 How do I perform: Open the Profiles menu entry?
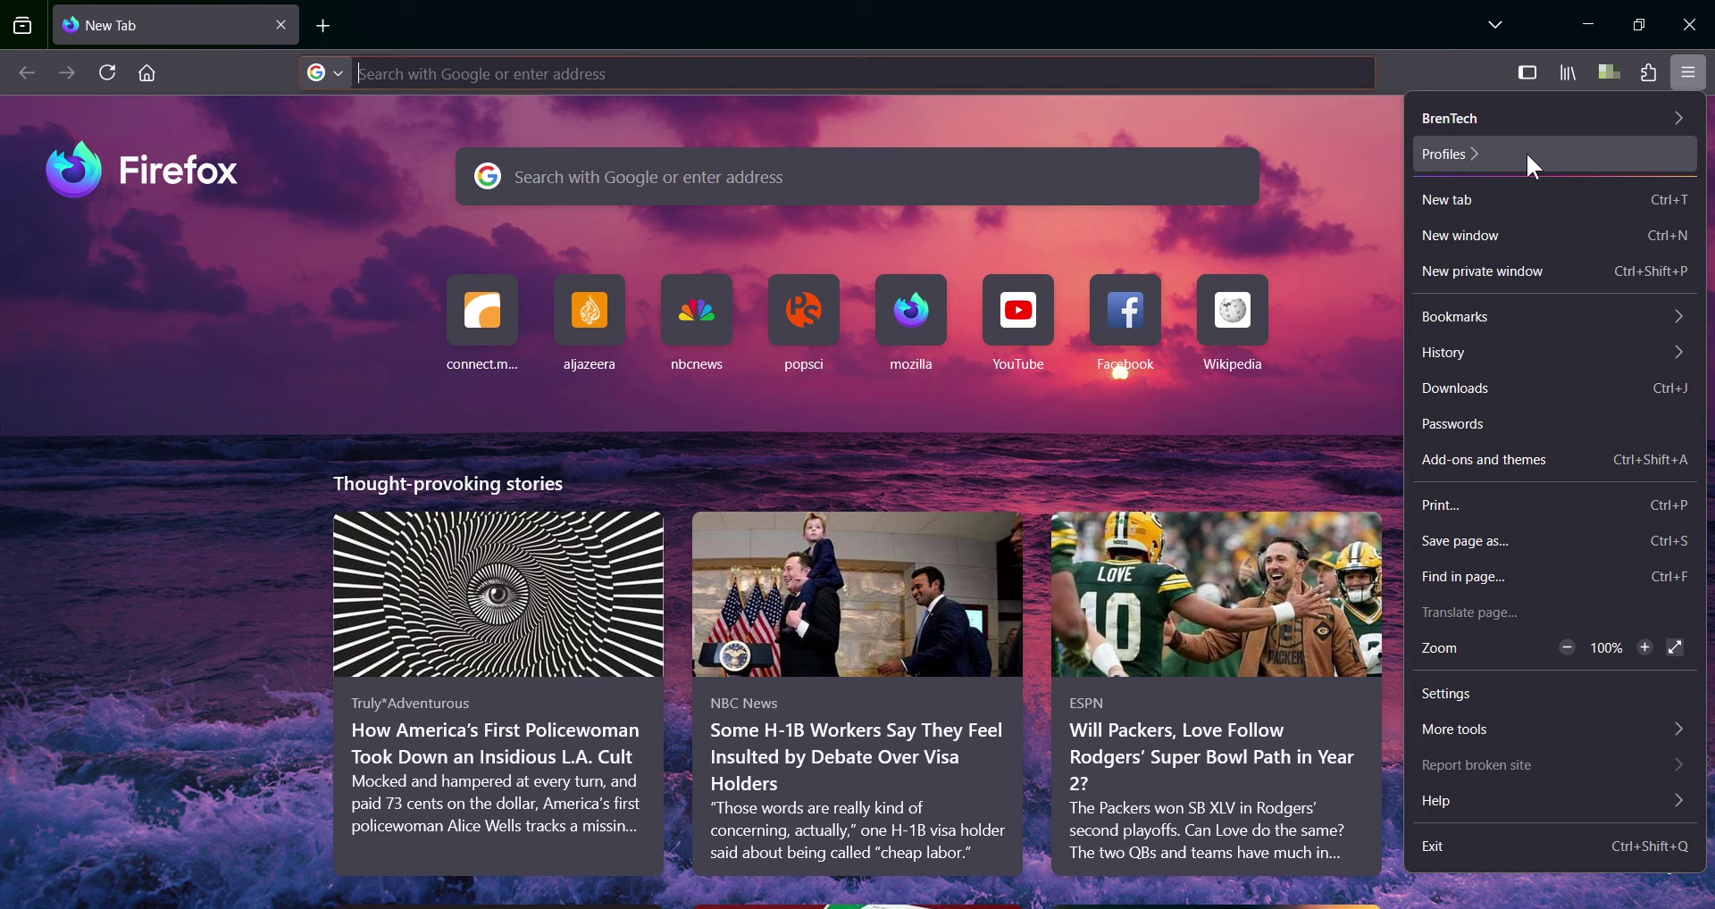point(1554,154)
